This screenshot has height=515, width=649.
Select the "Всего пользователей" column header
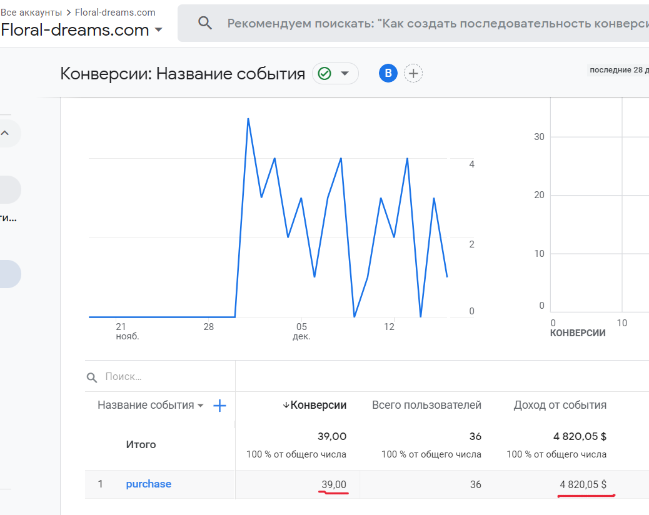[x=426, y=405]
